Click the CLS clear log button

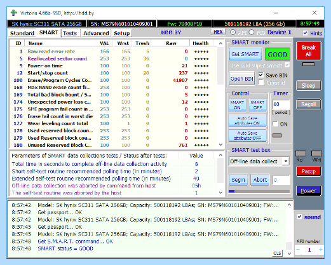277,253
